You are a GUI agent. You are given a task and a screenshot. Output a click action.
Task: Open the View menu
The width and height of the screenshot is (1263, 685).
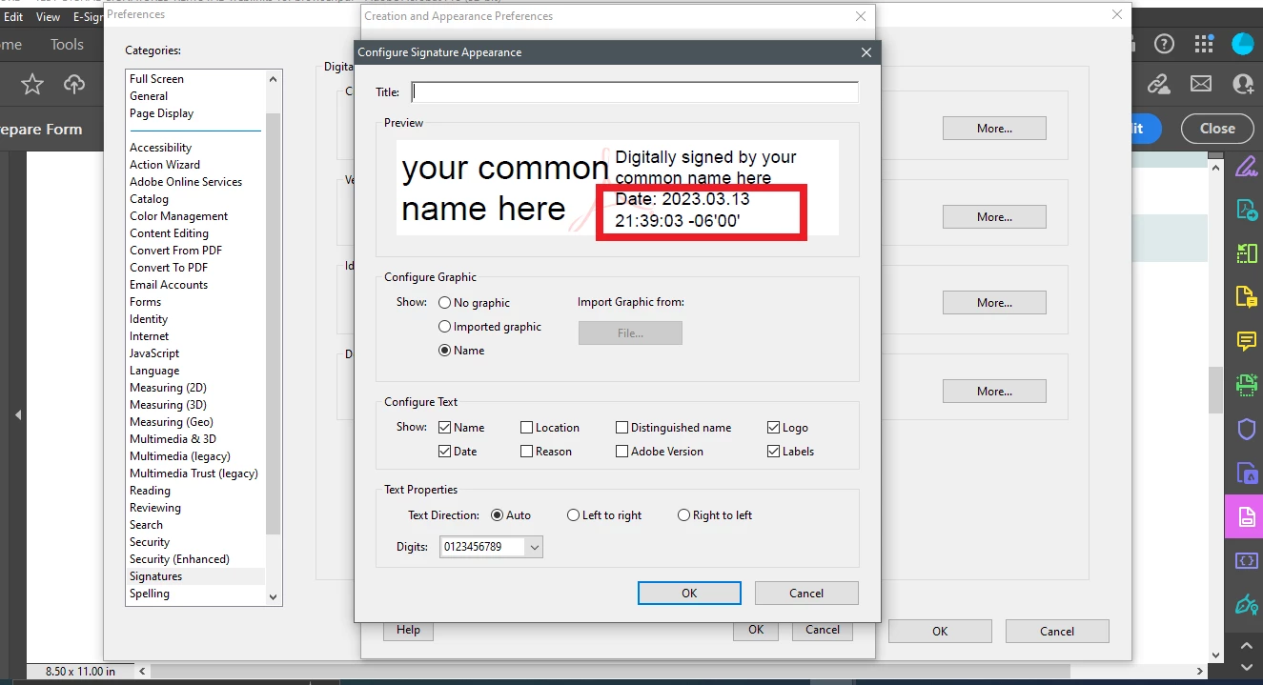[x=48, y=17]
